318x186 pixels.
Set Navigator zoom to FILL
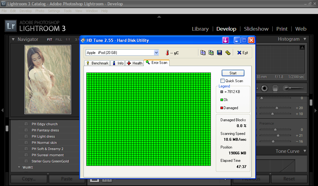pyautogui.click(x=59, y=40)
